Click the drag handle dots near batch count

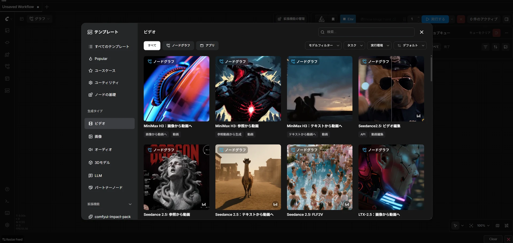[x=404, y=19]
